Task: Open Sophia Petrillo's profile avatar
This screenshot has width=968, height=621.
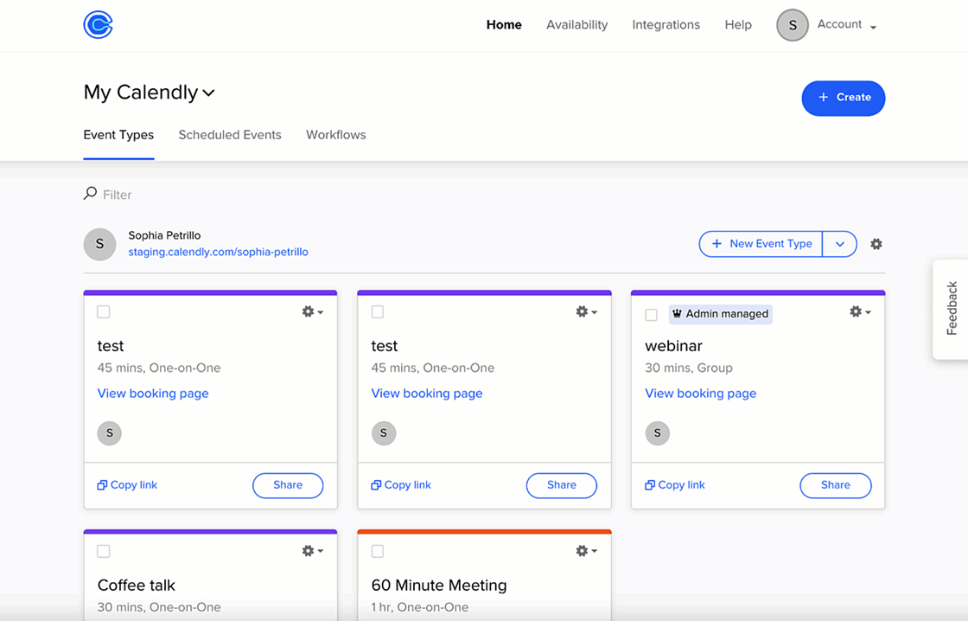Action: [99, 244]
